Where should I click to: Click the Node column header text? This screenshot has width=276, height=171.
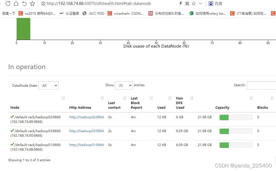15,107
